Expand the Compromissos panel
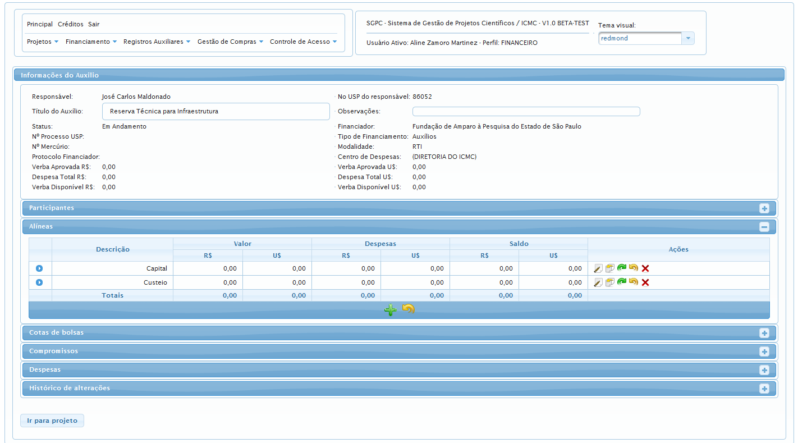 click(x=764, y=351)
